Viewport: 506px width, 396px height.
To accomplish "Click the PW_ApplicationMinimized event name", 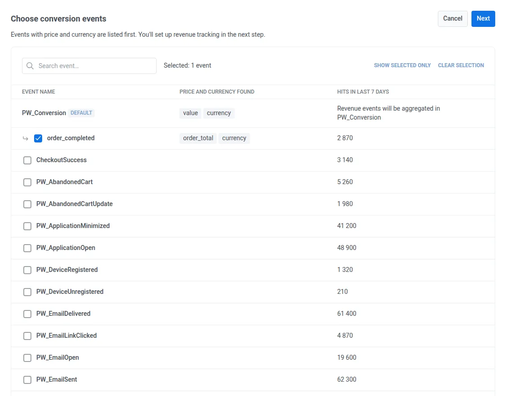I will (73, 226).
